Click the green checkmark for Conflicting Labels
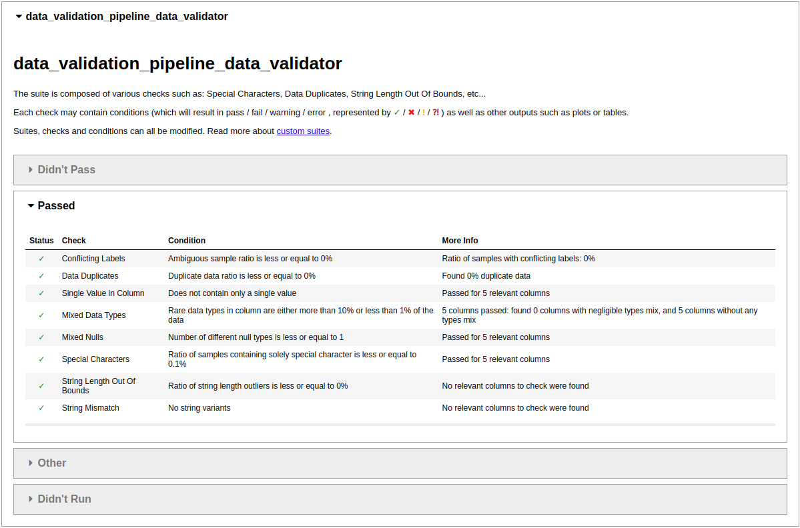 [x=41, y=259]
